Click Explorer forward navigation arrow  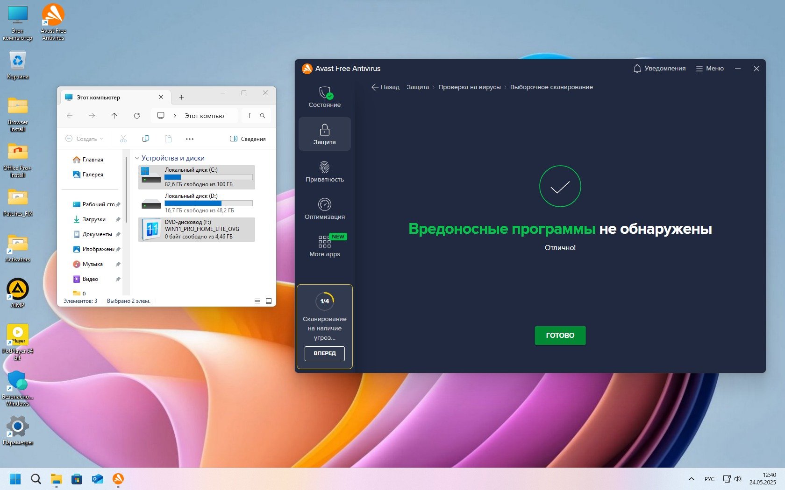(x=92, y=116)
